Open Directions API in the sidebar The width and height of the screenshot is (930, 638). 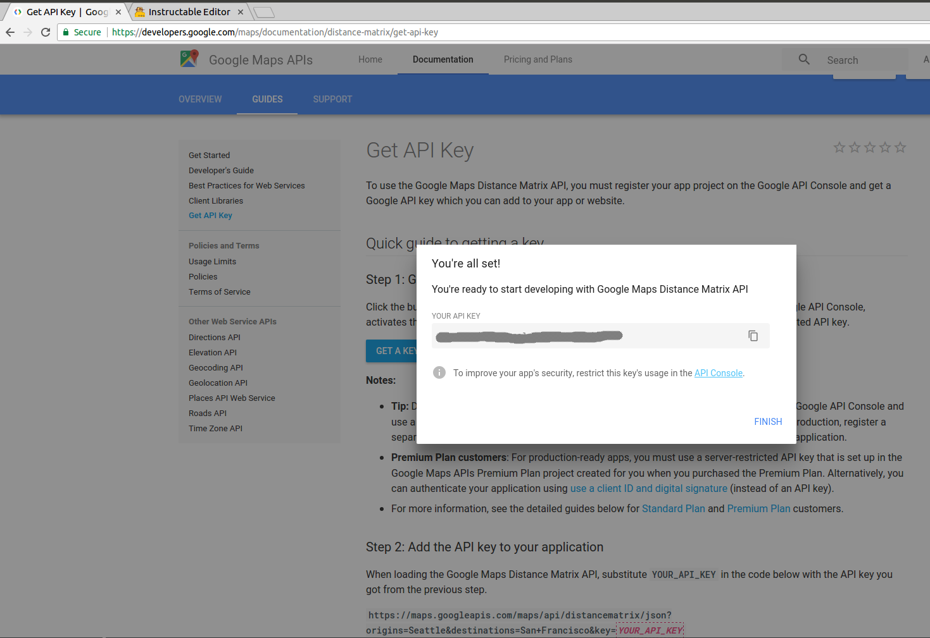[x=215, y=337]
